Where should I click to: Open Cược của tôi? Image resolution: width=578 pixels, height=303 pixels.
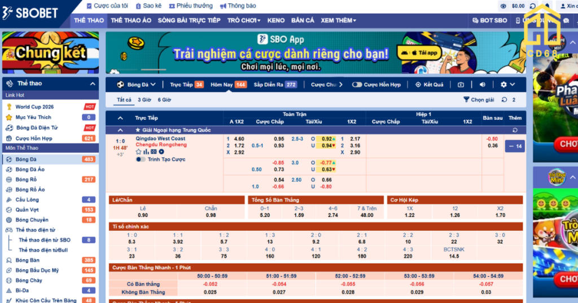click(x=107, y=6)
